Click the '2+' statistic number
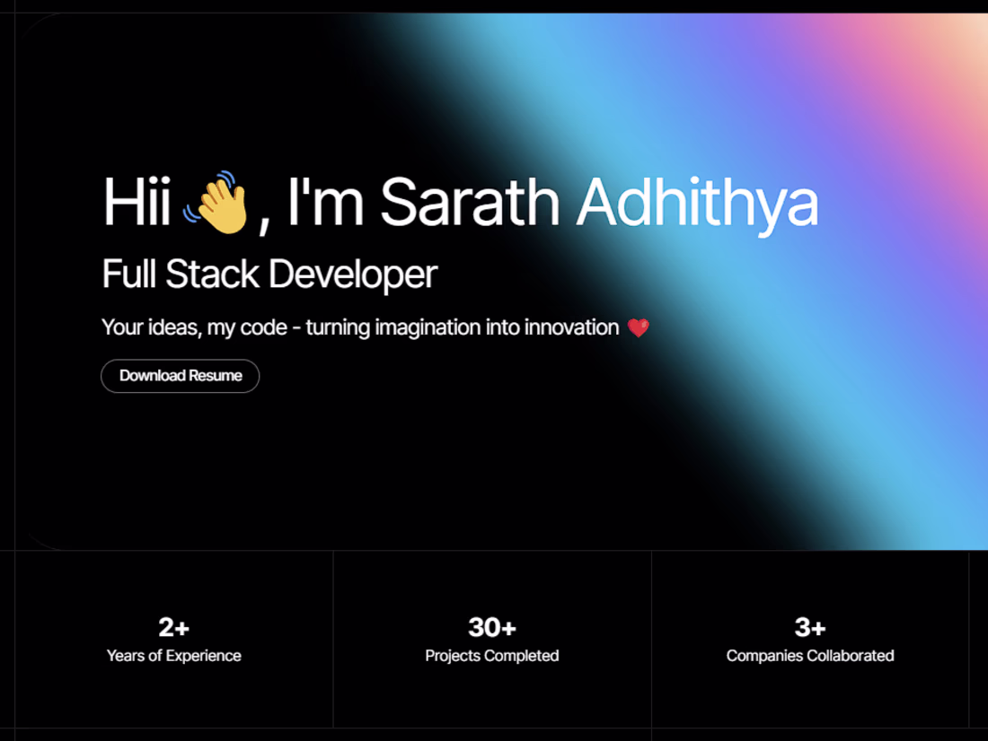 [x=172, y=628]
